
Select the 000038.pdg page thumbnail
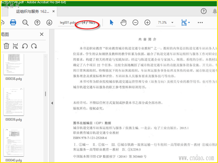[14, 64]
